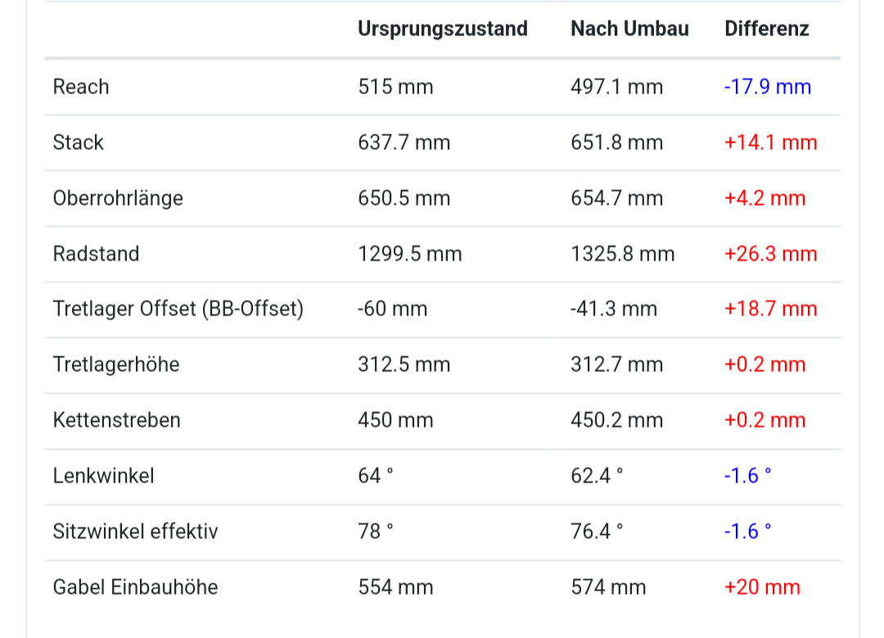The height and width of the screenshot is (638, 884).
Task: Click the Tretlagerhöhe row label
Action: 116,364
